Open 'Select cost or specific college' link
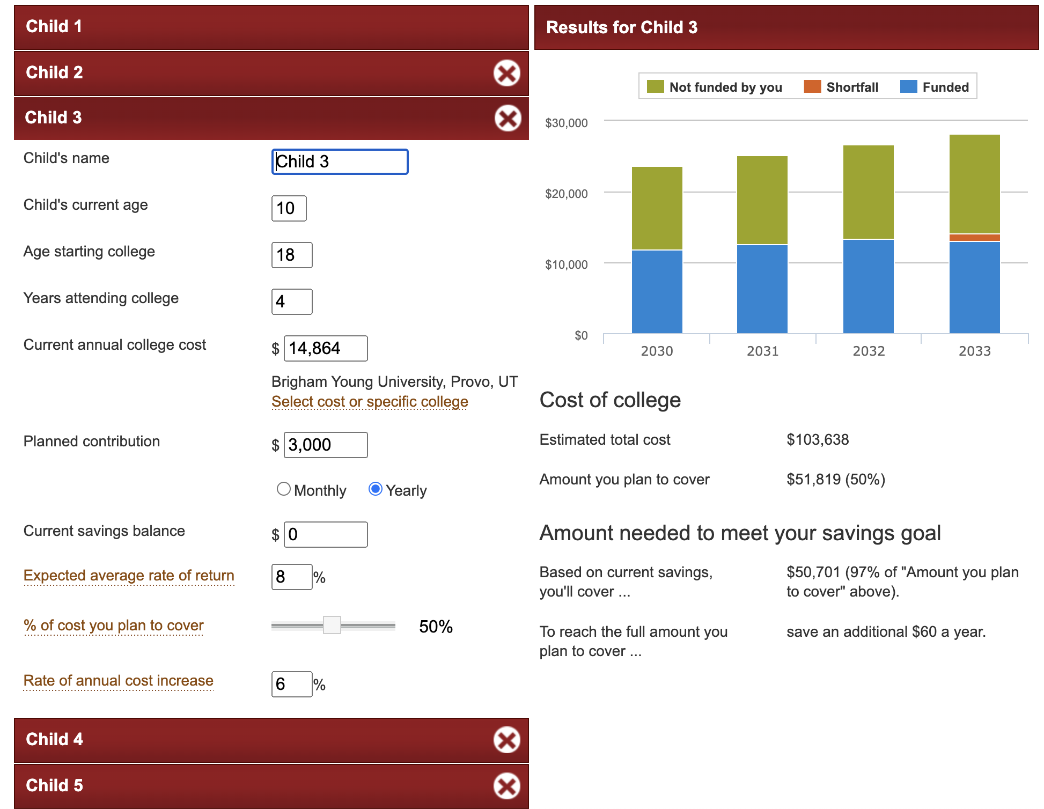Image resolution: width=1044 pixels, height=809 pixels. pos(370,402)
